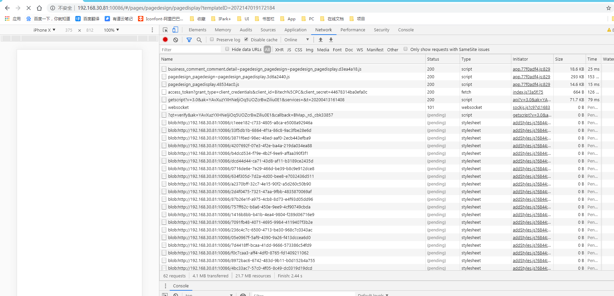
Task: Open the iPhone X device dropdown
Action: (44, 30)
